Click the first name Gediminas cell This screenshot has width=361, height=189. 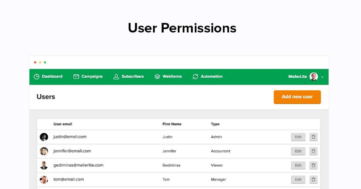[x=171, y=165]
